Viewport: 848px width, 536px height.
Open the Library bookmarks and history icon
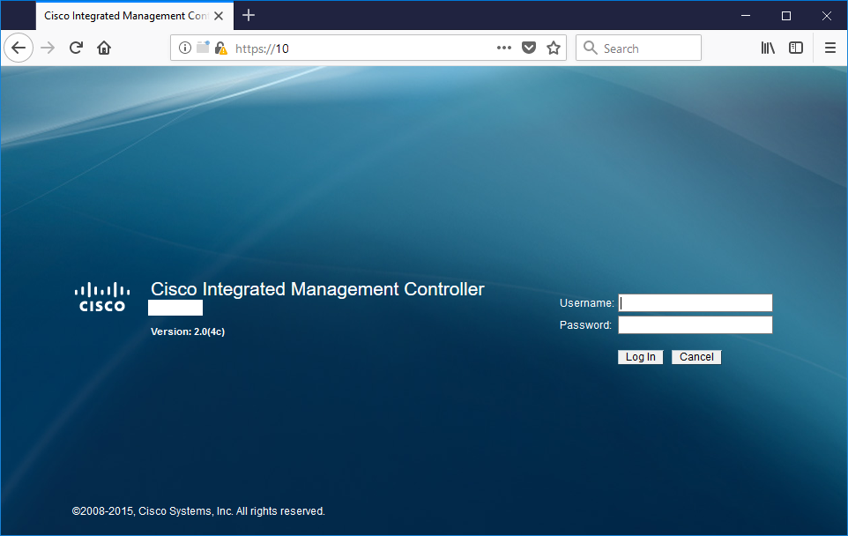pyautogui.click(x=768, y=48)
